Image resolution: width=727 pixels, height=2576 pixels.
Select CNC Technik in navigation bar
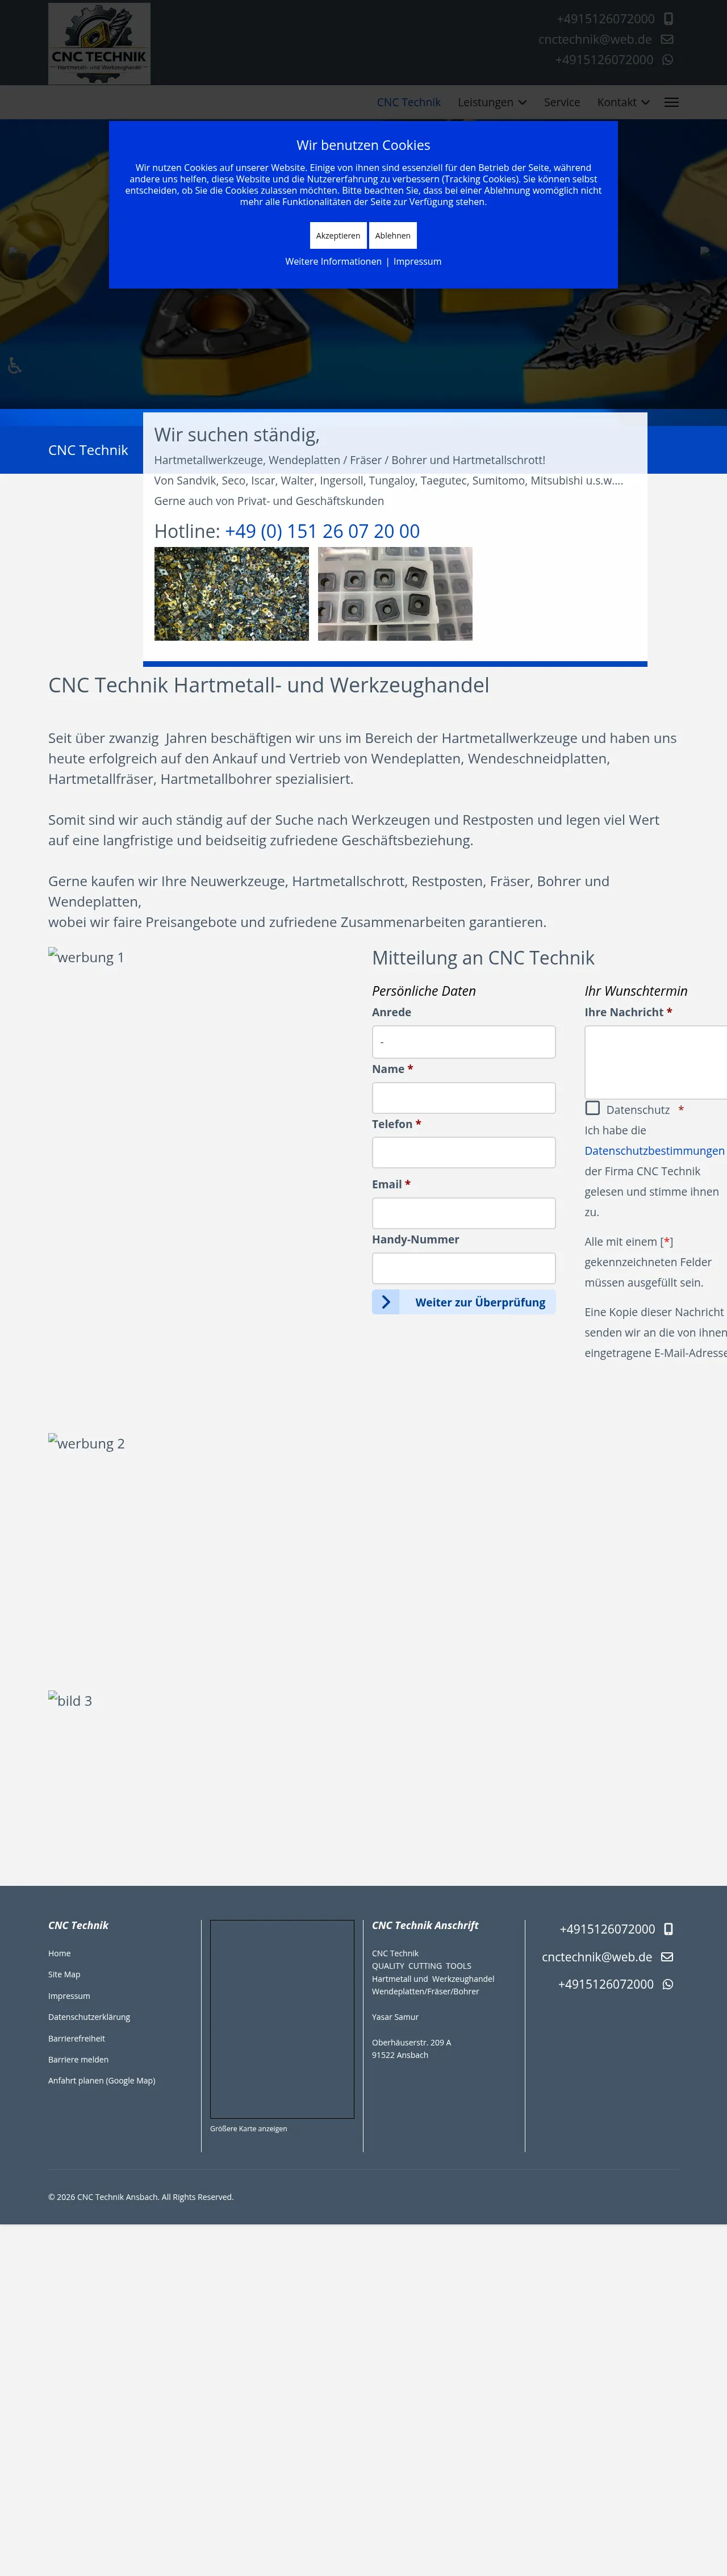pos(408,103)
